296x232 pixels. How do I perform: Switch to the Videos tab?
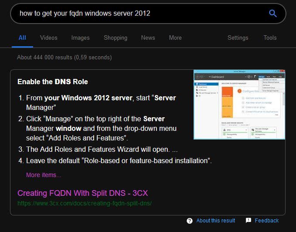click(49, 38)
